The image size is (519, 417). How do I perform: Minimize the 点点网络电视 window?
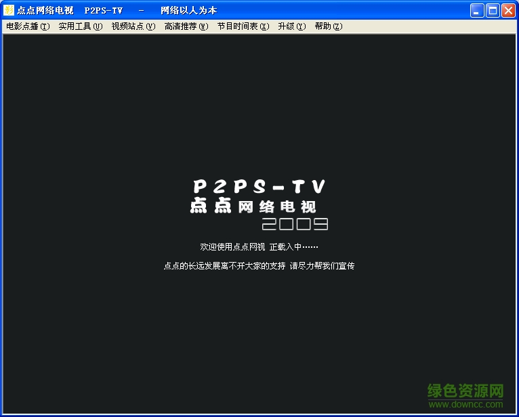(478, 10)
